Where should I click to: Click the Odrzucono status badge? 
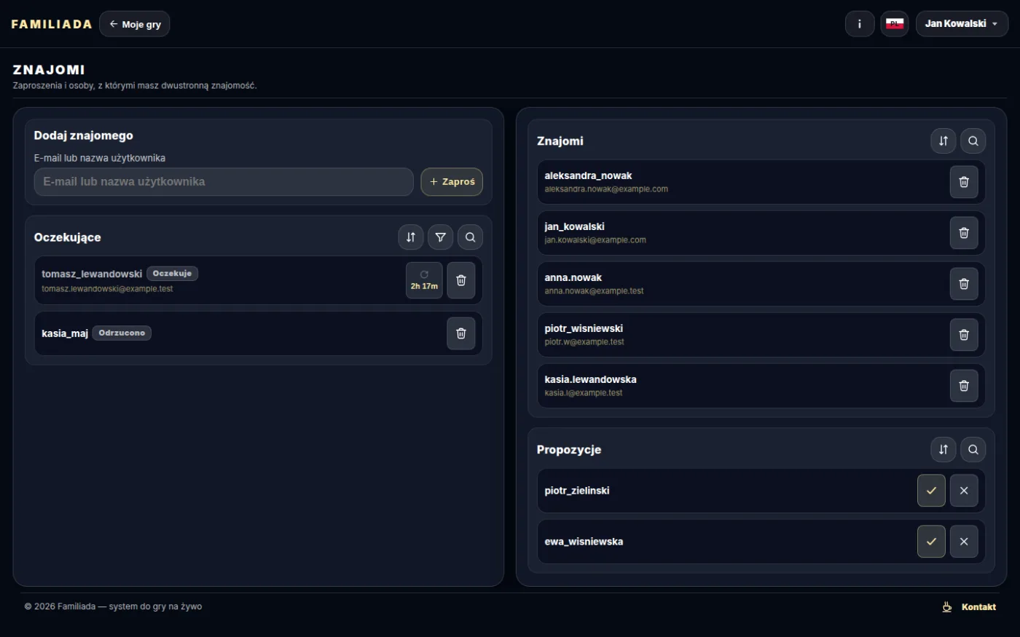coord(122,333)
